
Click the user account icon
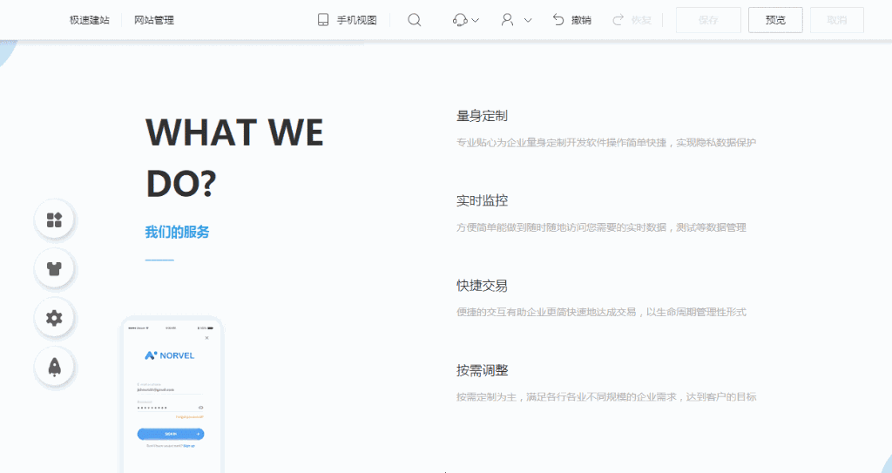click(507, 20)
